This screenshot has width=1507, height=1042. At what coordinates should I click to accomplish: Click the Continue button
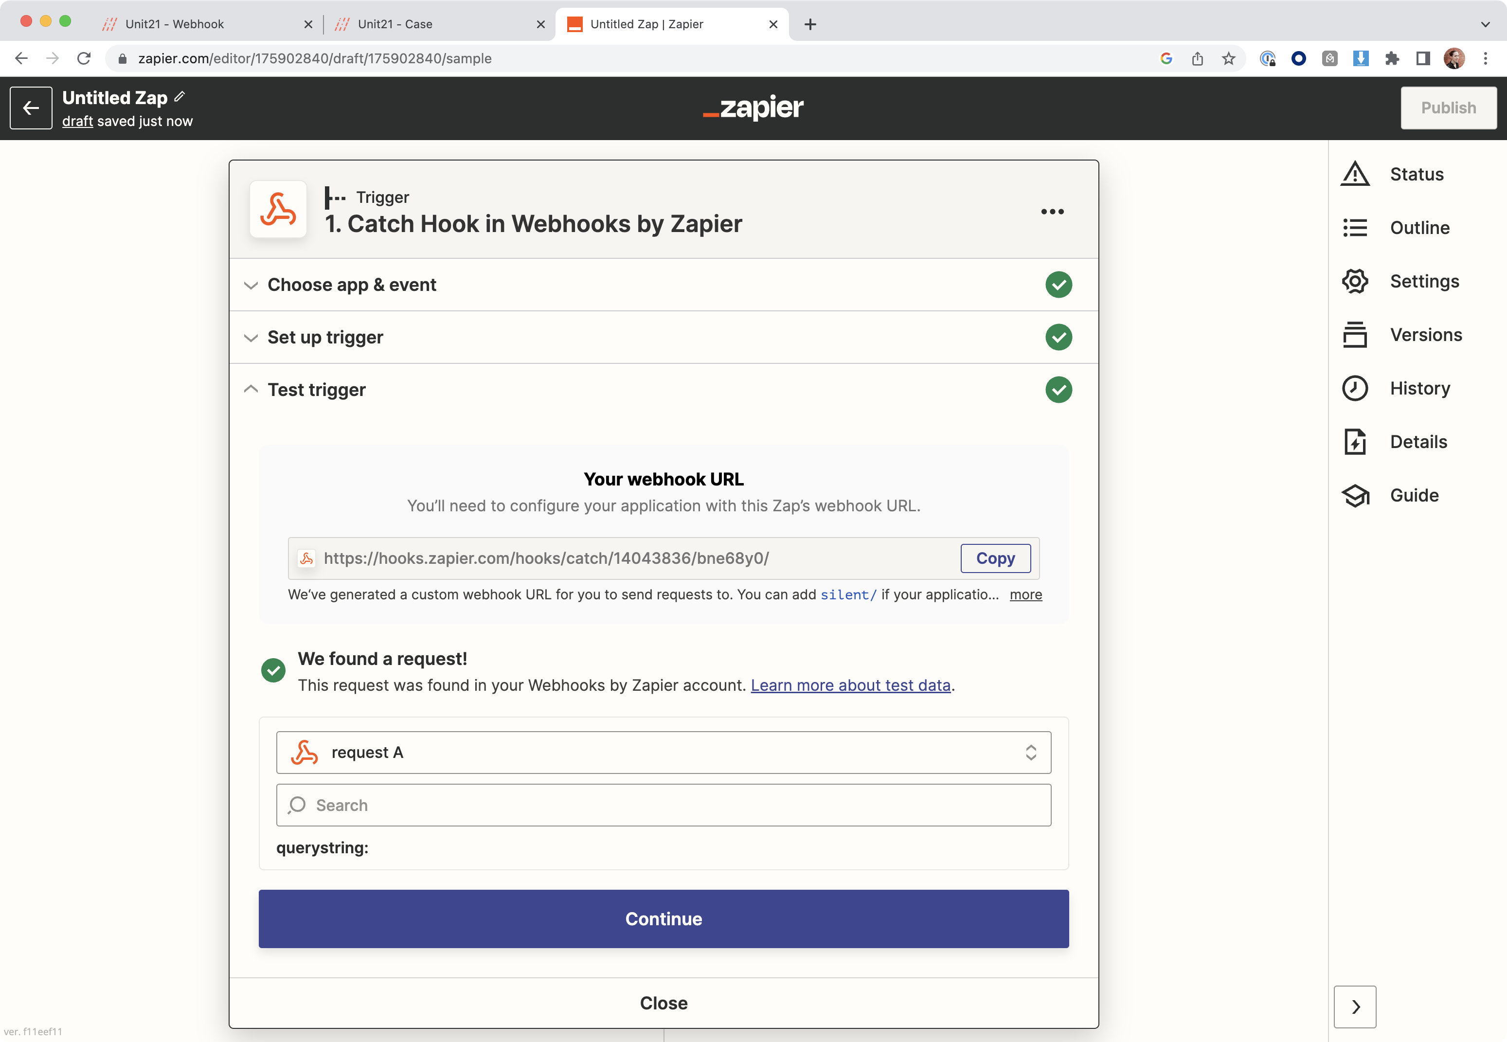pos(663,918)
